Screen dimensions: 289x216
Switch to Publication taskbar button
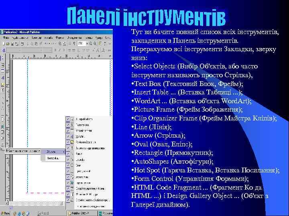pyautogui.click(x=105, y=213)
